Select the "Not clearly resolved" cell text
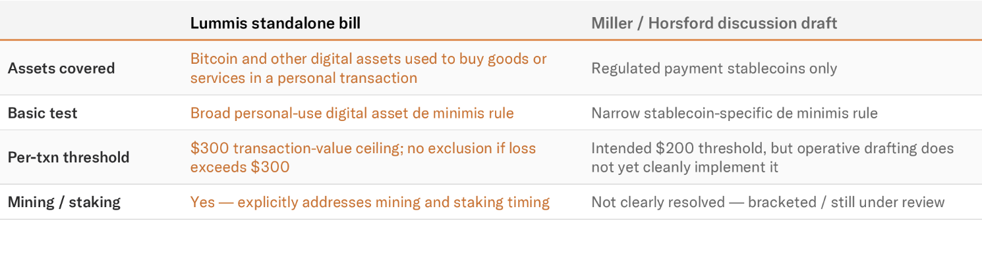982x267 pixels. point(658,202)
